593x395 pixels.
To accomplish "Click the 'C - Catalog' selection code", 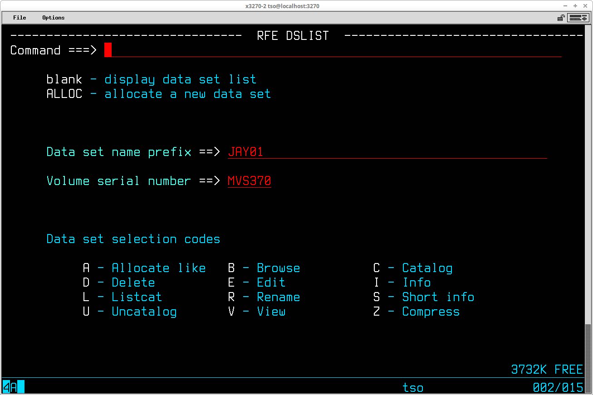I will click(x=412, y=268).
